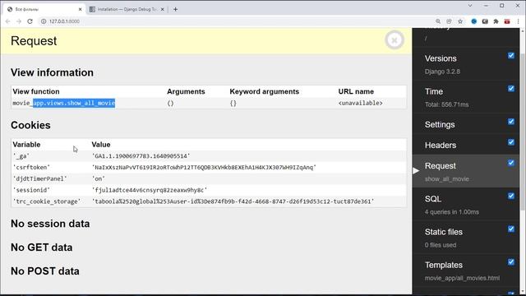Click the taboola cookie value

(x=233, y=201)
